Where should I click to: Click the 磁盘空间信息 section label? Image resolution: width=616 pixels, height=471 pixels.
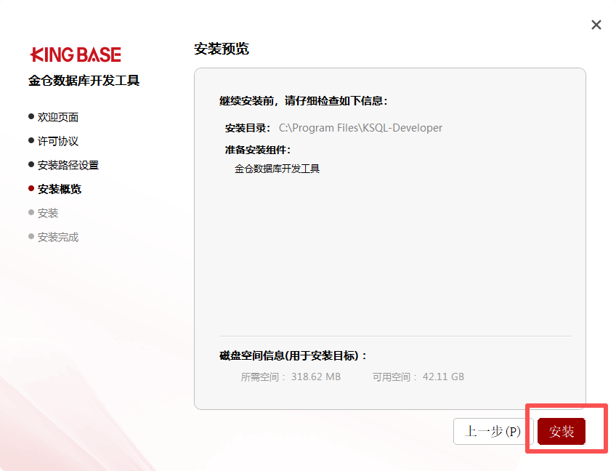point(293,355)
